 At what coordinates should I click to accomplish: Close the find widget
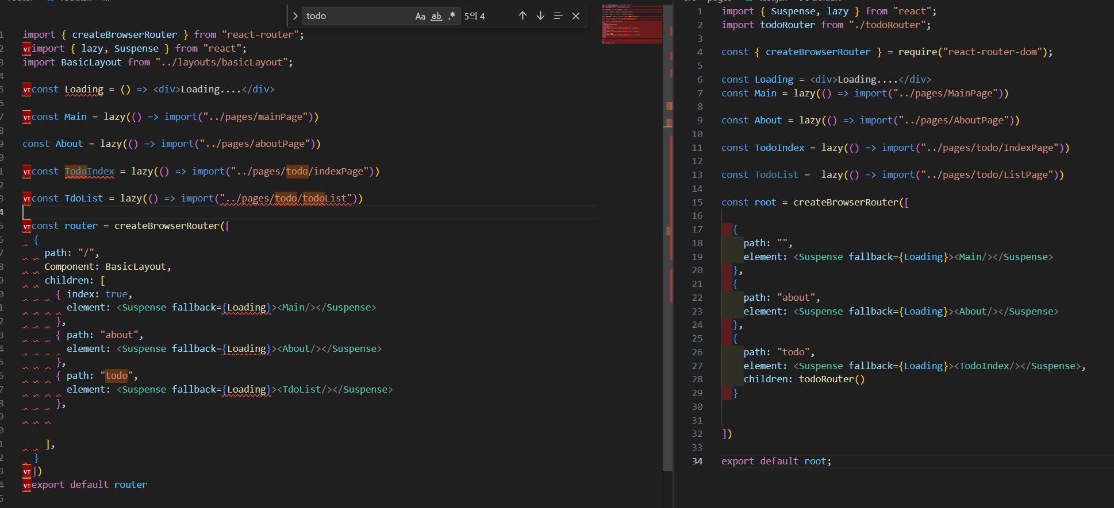click(x=576, y=16)
